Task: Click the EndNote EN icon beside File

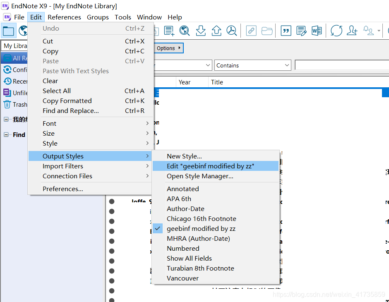Action: pyautogui.click(x=7, y=17)
